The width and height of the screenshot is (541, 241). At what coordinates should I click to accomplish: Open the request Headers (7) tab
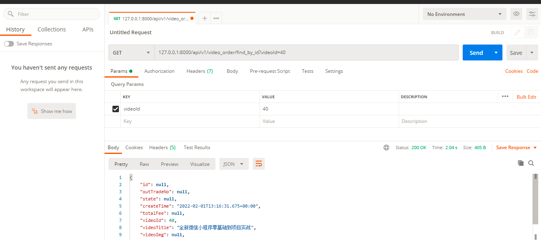[200, 71]
